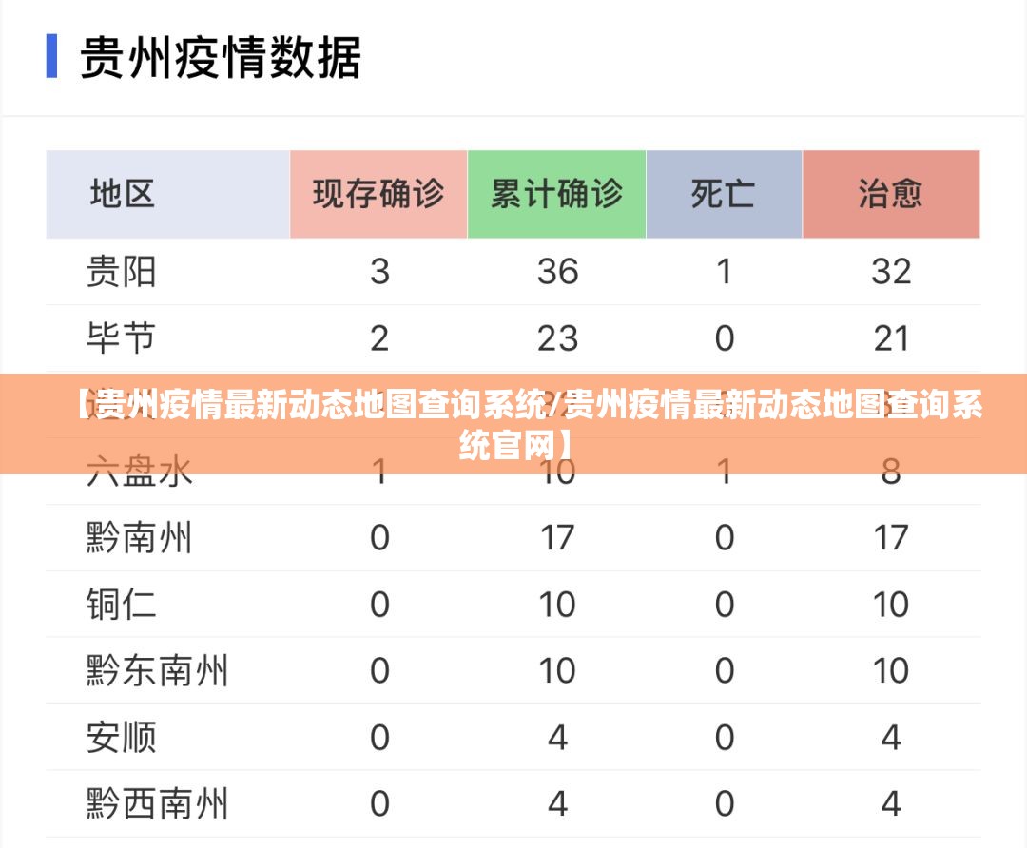The height and width of the screenshot is (848, 1027).
Task: Click 贵阳's recovered value 32
Action: pos(891,272)
